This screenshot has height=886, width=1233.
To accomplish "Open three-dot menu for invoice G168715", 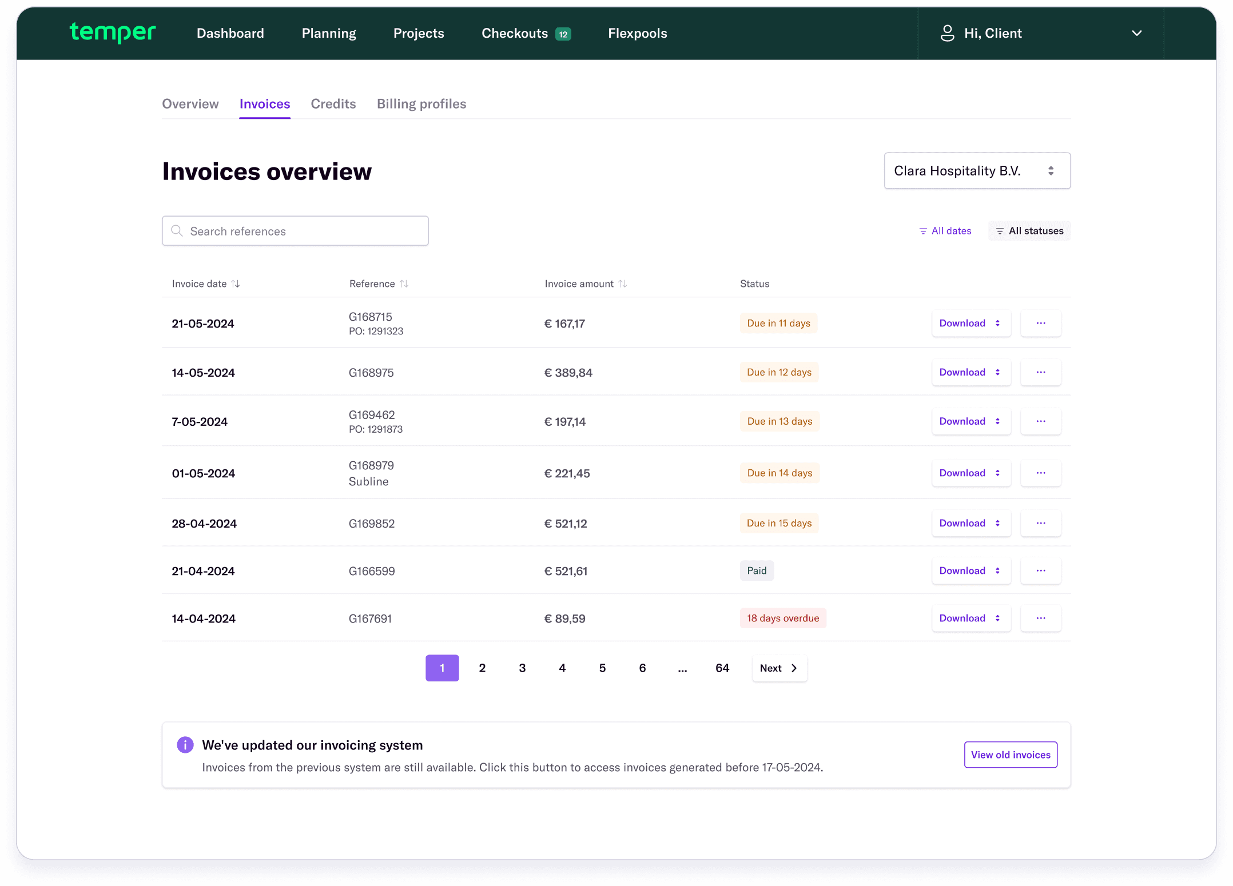I will [x=1040, y=324].
